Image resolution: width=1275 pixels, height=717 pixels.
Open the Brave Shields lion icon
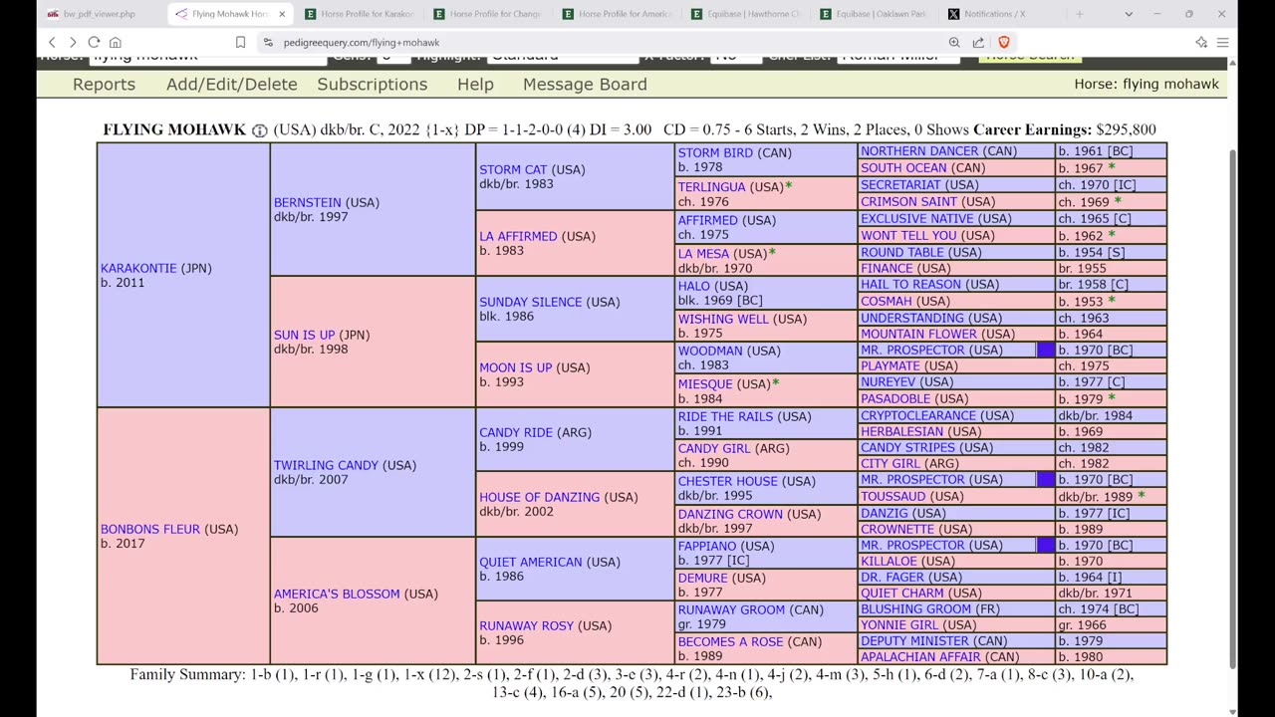point(1003,42)
